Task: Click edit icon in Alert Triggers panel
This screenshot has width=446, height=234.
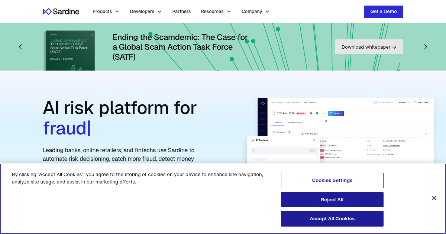Action: tap(426, 134)
